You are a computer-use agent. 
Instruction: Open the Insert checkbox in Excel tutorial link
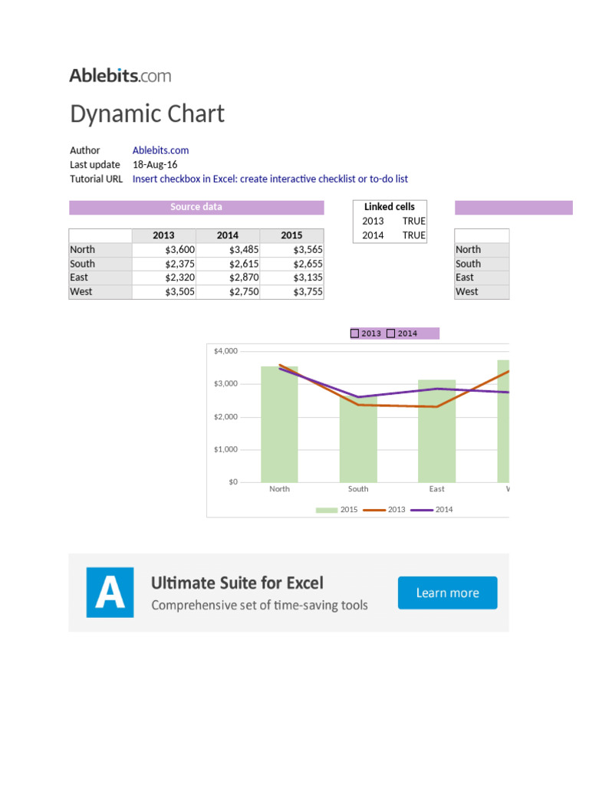[x=270, y=179]
